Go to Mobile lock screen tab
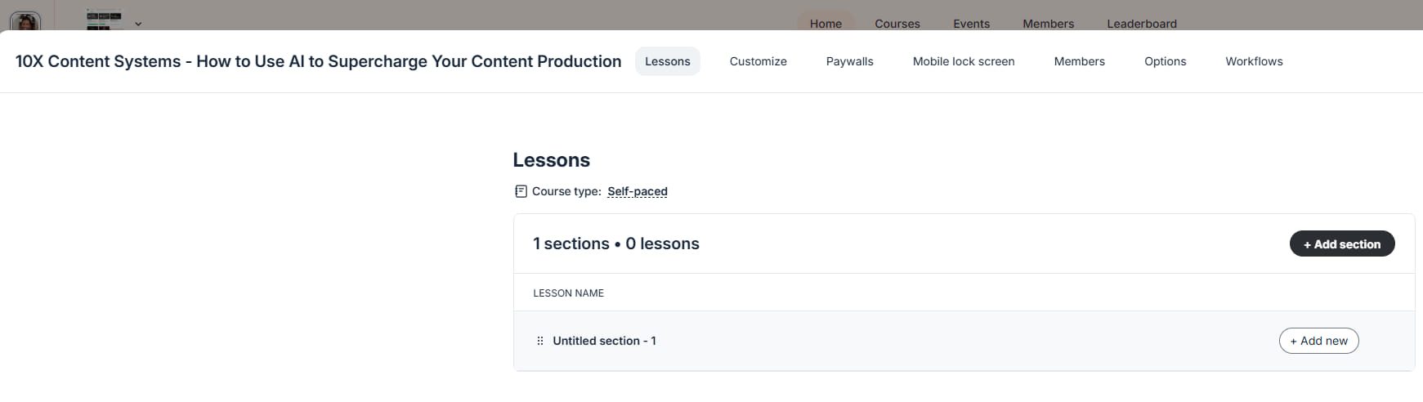The width and height of the screenshot is (1423, 402). [964, 61]
